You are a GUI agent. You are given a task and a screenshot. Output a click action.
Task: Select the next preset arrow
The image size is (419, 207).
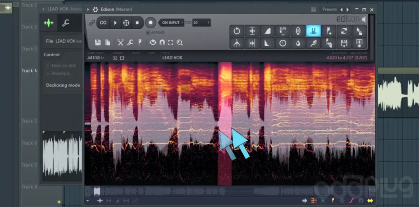[348, 10]
